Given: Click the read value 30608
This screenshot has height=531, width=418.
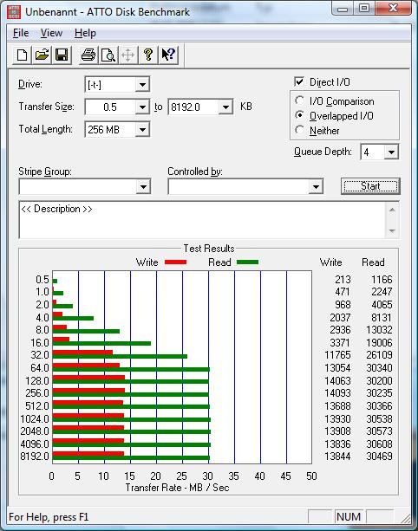Looking at the screenshot, I should point(379,444).
